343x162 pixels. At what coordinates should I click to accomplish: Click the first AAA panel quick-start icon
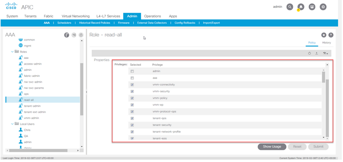66,35
